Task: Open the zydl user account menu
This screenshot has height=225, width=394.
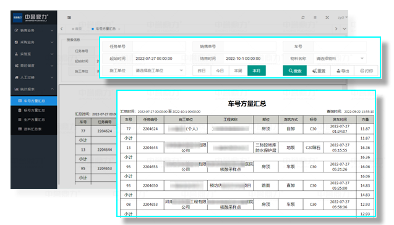Action: point(343,17)
